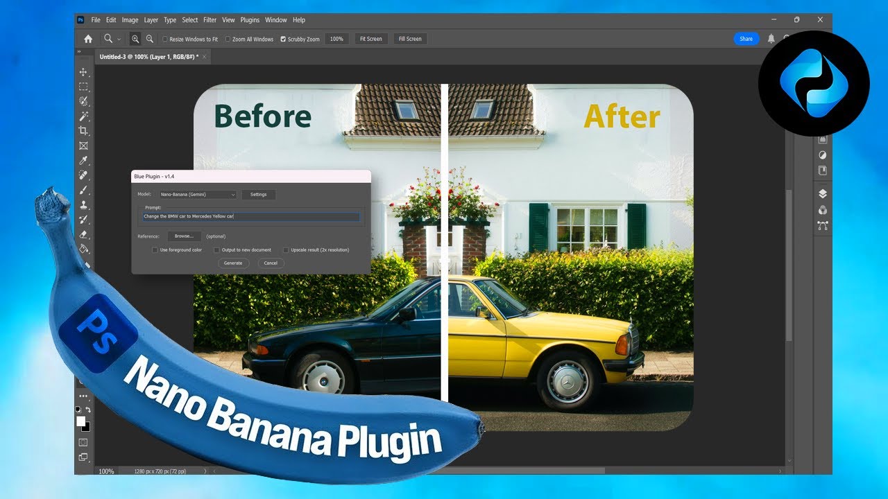Open the Image menu

click(x=130, y=20)
